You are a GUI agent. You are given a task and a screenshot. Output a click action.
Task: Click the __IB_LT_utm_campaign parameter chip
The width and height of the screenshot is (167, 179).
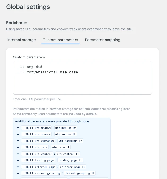38,141
